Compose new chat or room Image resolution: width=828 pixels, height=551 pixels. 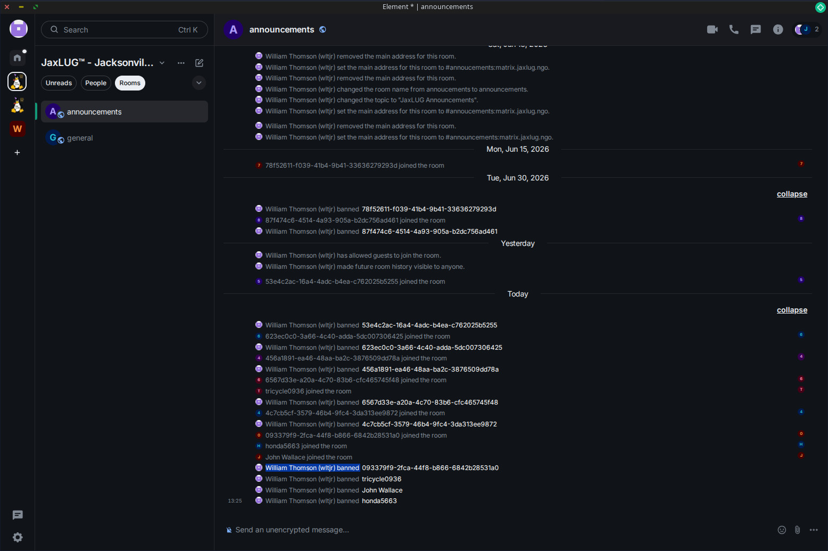point(200,63)
